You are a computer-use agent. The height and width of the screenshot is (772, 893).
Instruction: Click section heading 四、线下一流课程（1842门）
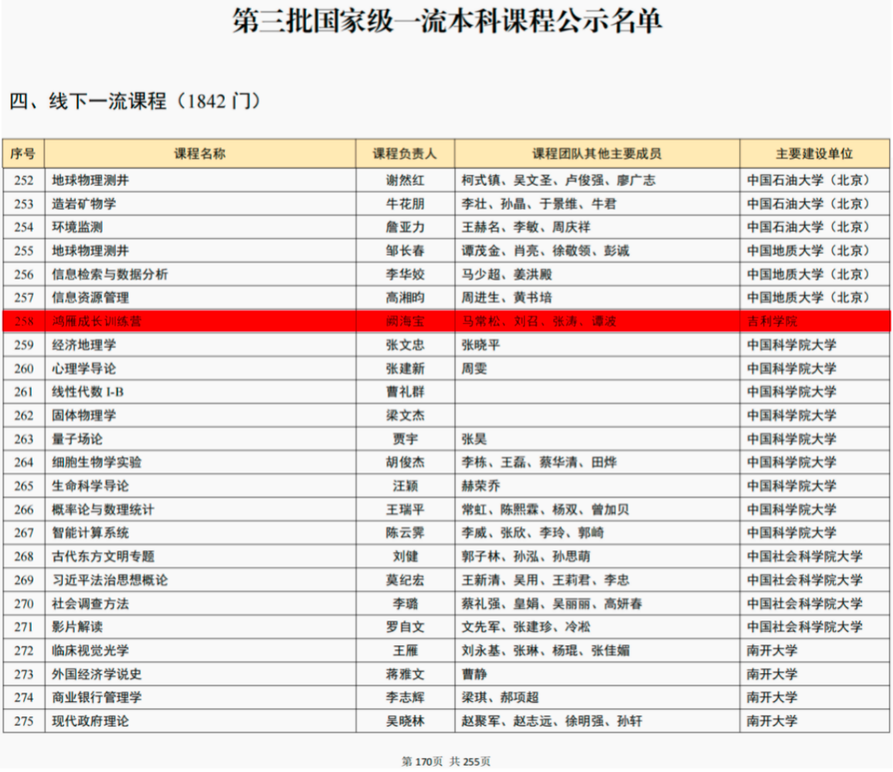(x=135, y=101)
